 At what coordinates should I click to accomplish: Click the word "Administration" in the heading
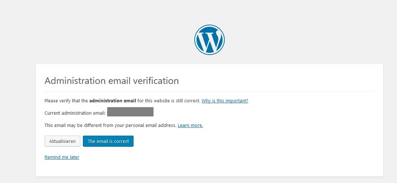pyautogui.click(x=75, y=81)
